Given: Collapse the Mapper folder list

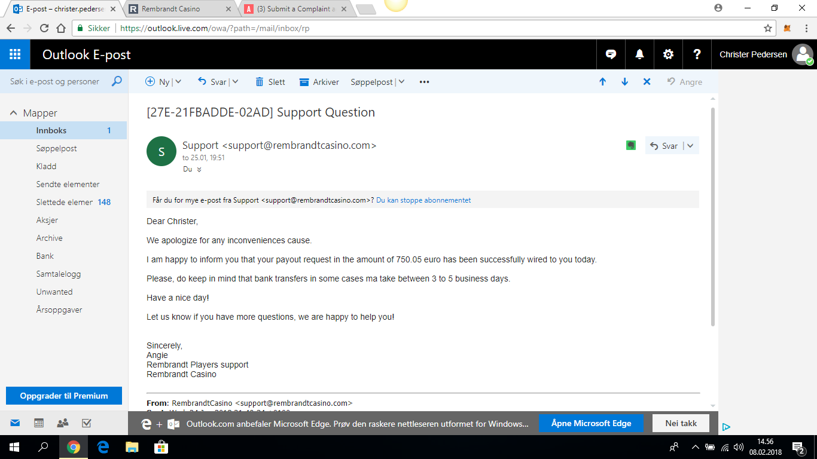Looking at the screenshot, I should coord(14,113).
